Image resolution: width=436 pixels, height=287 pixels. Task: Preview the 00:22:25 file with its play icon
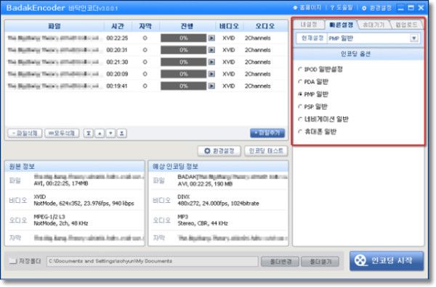pos(211,38)
